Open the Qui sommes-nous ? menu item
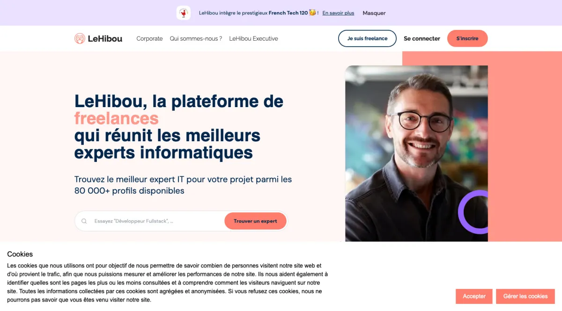 click(196, 39)
